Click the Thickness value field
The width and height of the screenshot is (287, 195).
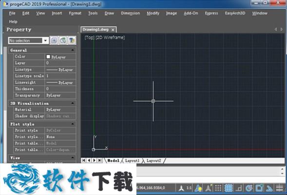tap(60, 89)
